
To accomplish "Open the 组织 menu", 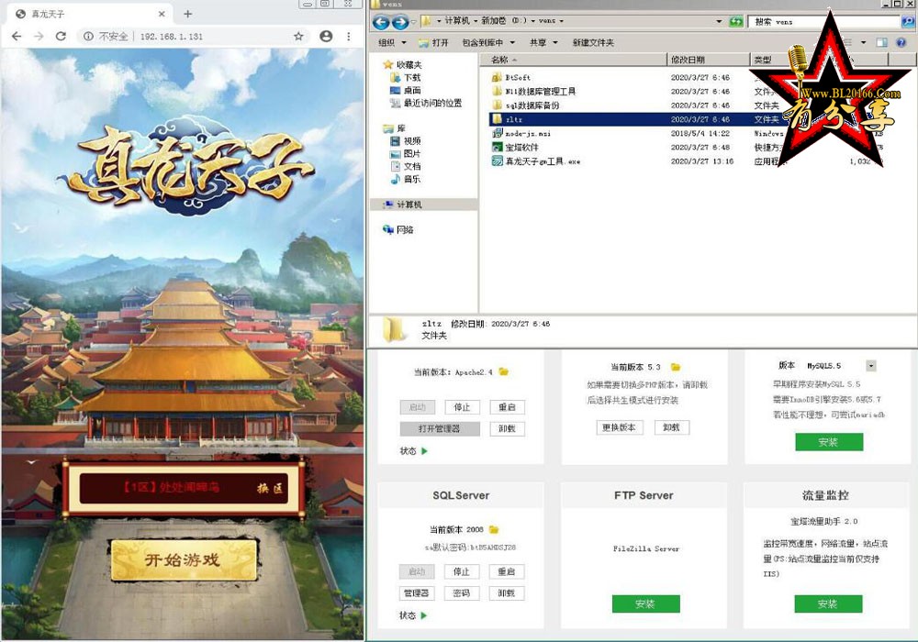I will click(392, 42).
